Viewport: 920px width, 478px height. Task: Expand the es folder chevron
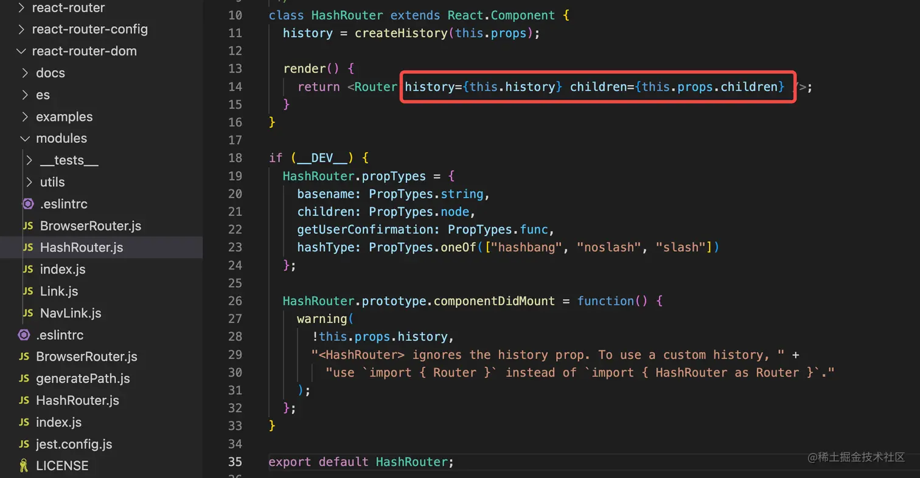[25, 95]
